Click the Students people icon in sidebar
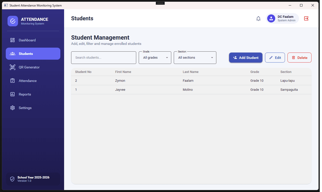The height and width of the screenshot is (192, 322). [x=13, y=54]
